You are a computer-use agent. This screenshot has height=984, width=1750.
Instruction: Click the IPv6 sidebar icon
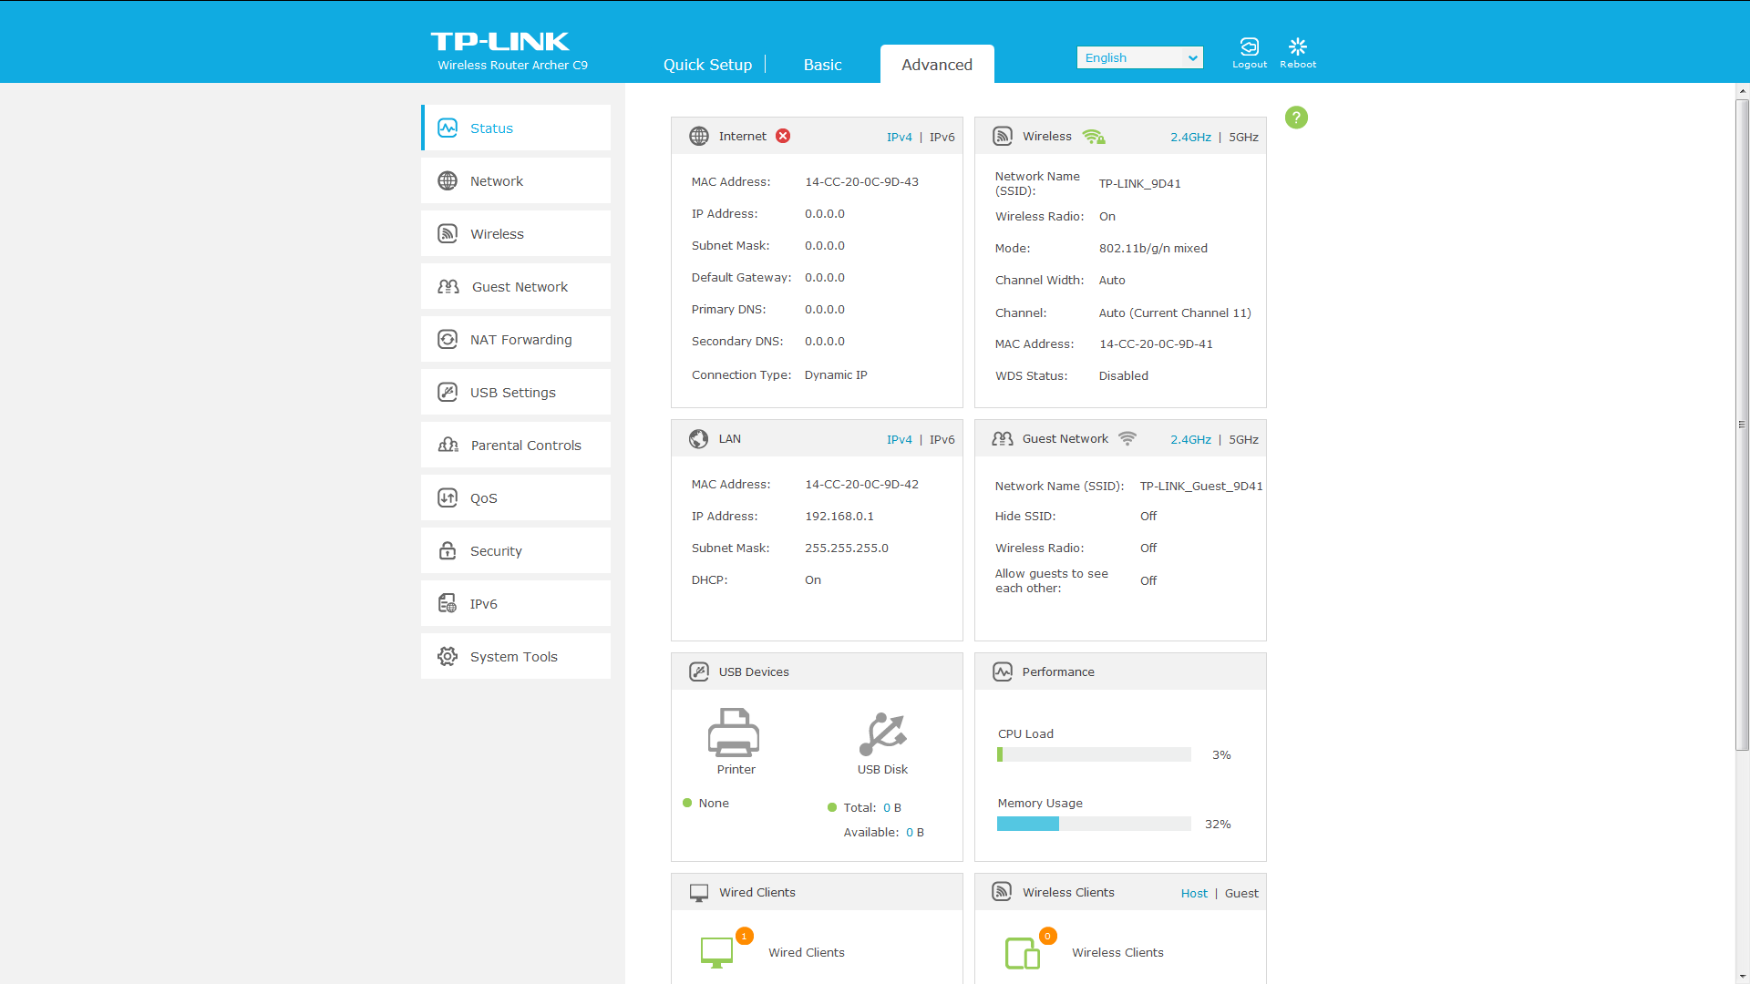point(448,603)
